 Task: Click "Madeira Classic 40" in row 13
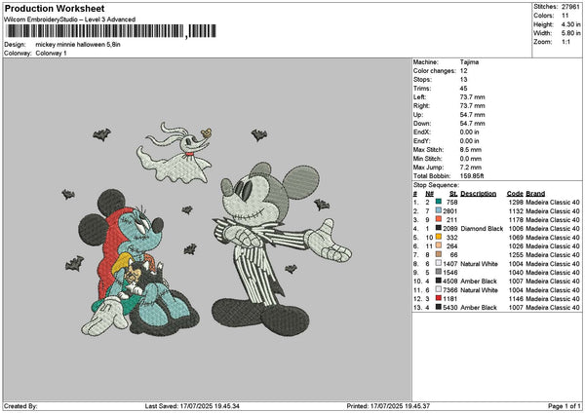point(553,307)
